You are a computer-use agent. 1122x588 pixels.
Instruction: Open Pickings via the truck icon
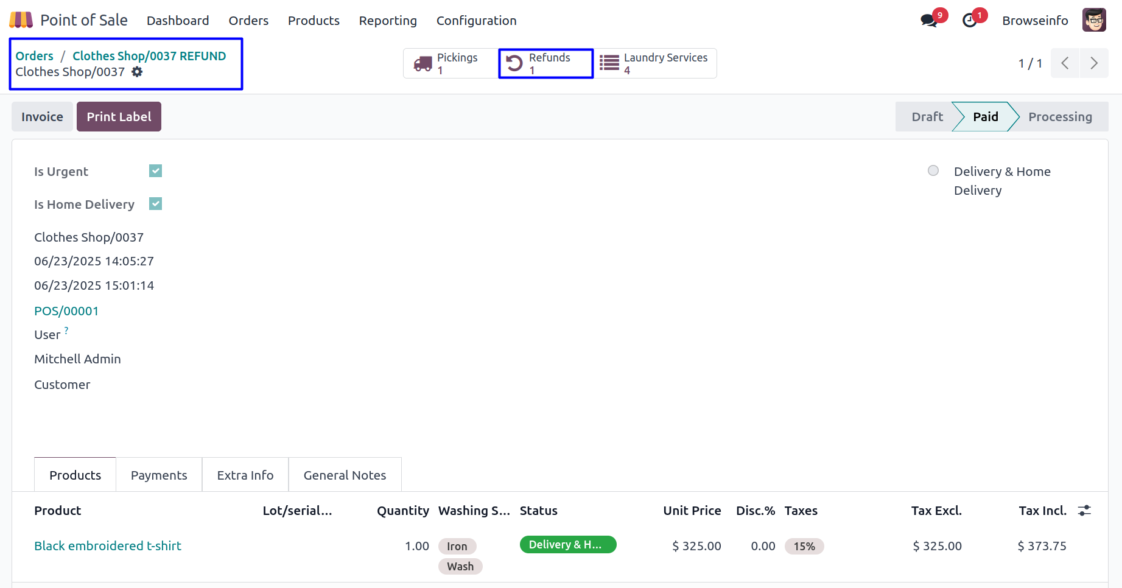423,64
